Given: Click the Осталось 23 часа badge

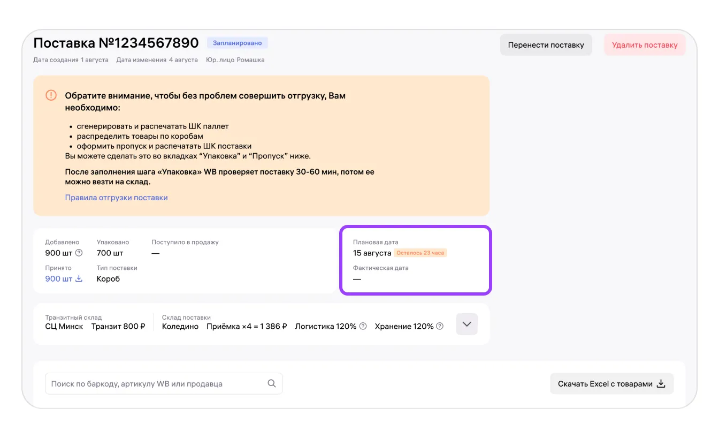Looking at the screenshot, I should 420,253.
